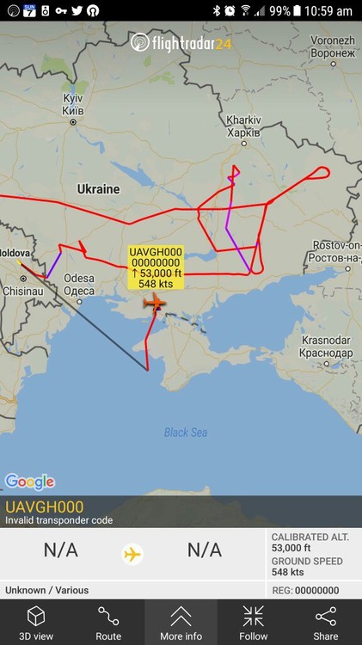Select the orange aircraft on the map
362x645 pixels.
(155, 304)
